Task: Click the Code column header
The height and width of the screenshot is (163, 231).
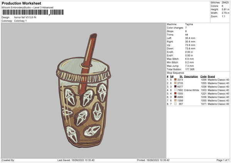Action: click(203, 77)
